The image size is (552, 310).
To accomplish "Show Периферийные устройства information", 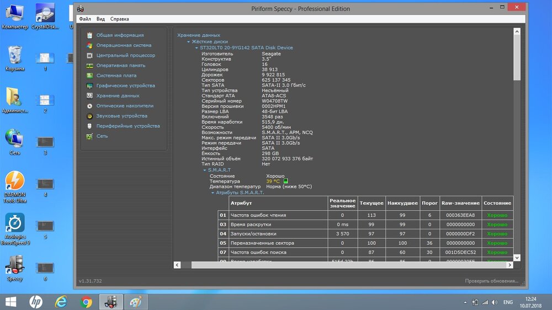I will pos(128,126).
